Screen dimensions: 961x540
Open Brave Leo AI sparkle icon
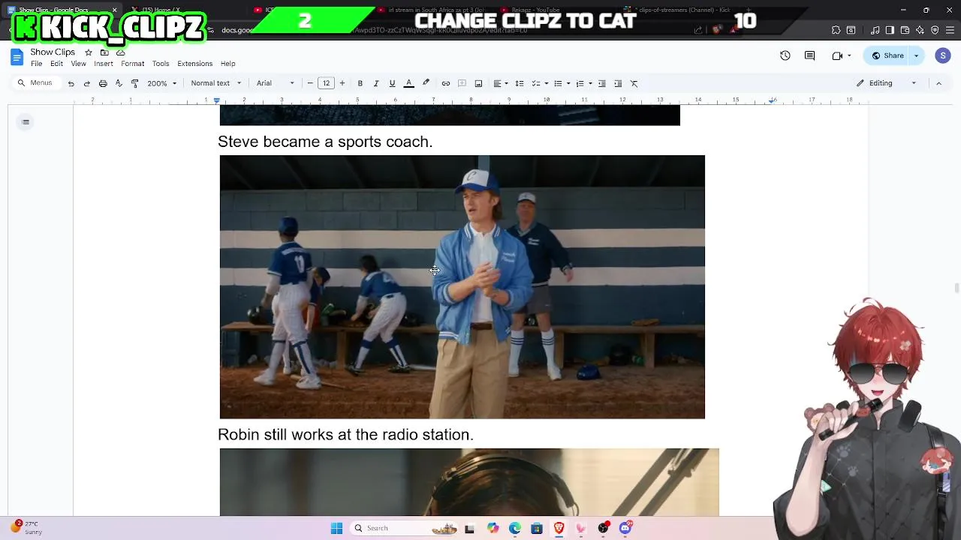pos(920,30)
